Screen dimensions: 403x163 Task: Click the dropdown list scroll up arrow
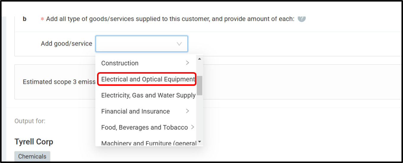(x=199, y=59)
